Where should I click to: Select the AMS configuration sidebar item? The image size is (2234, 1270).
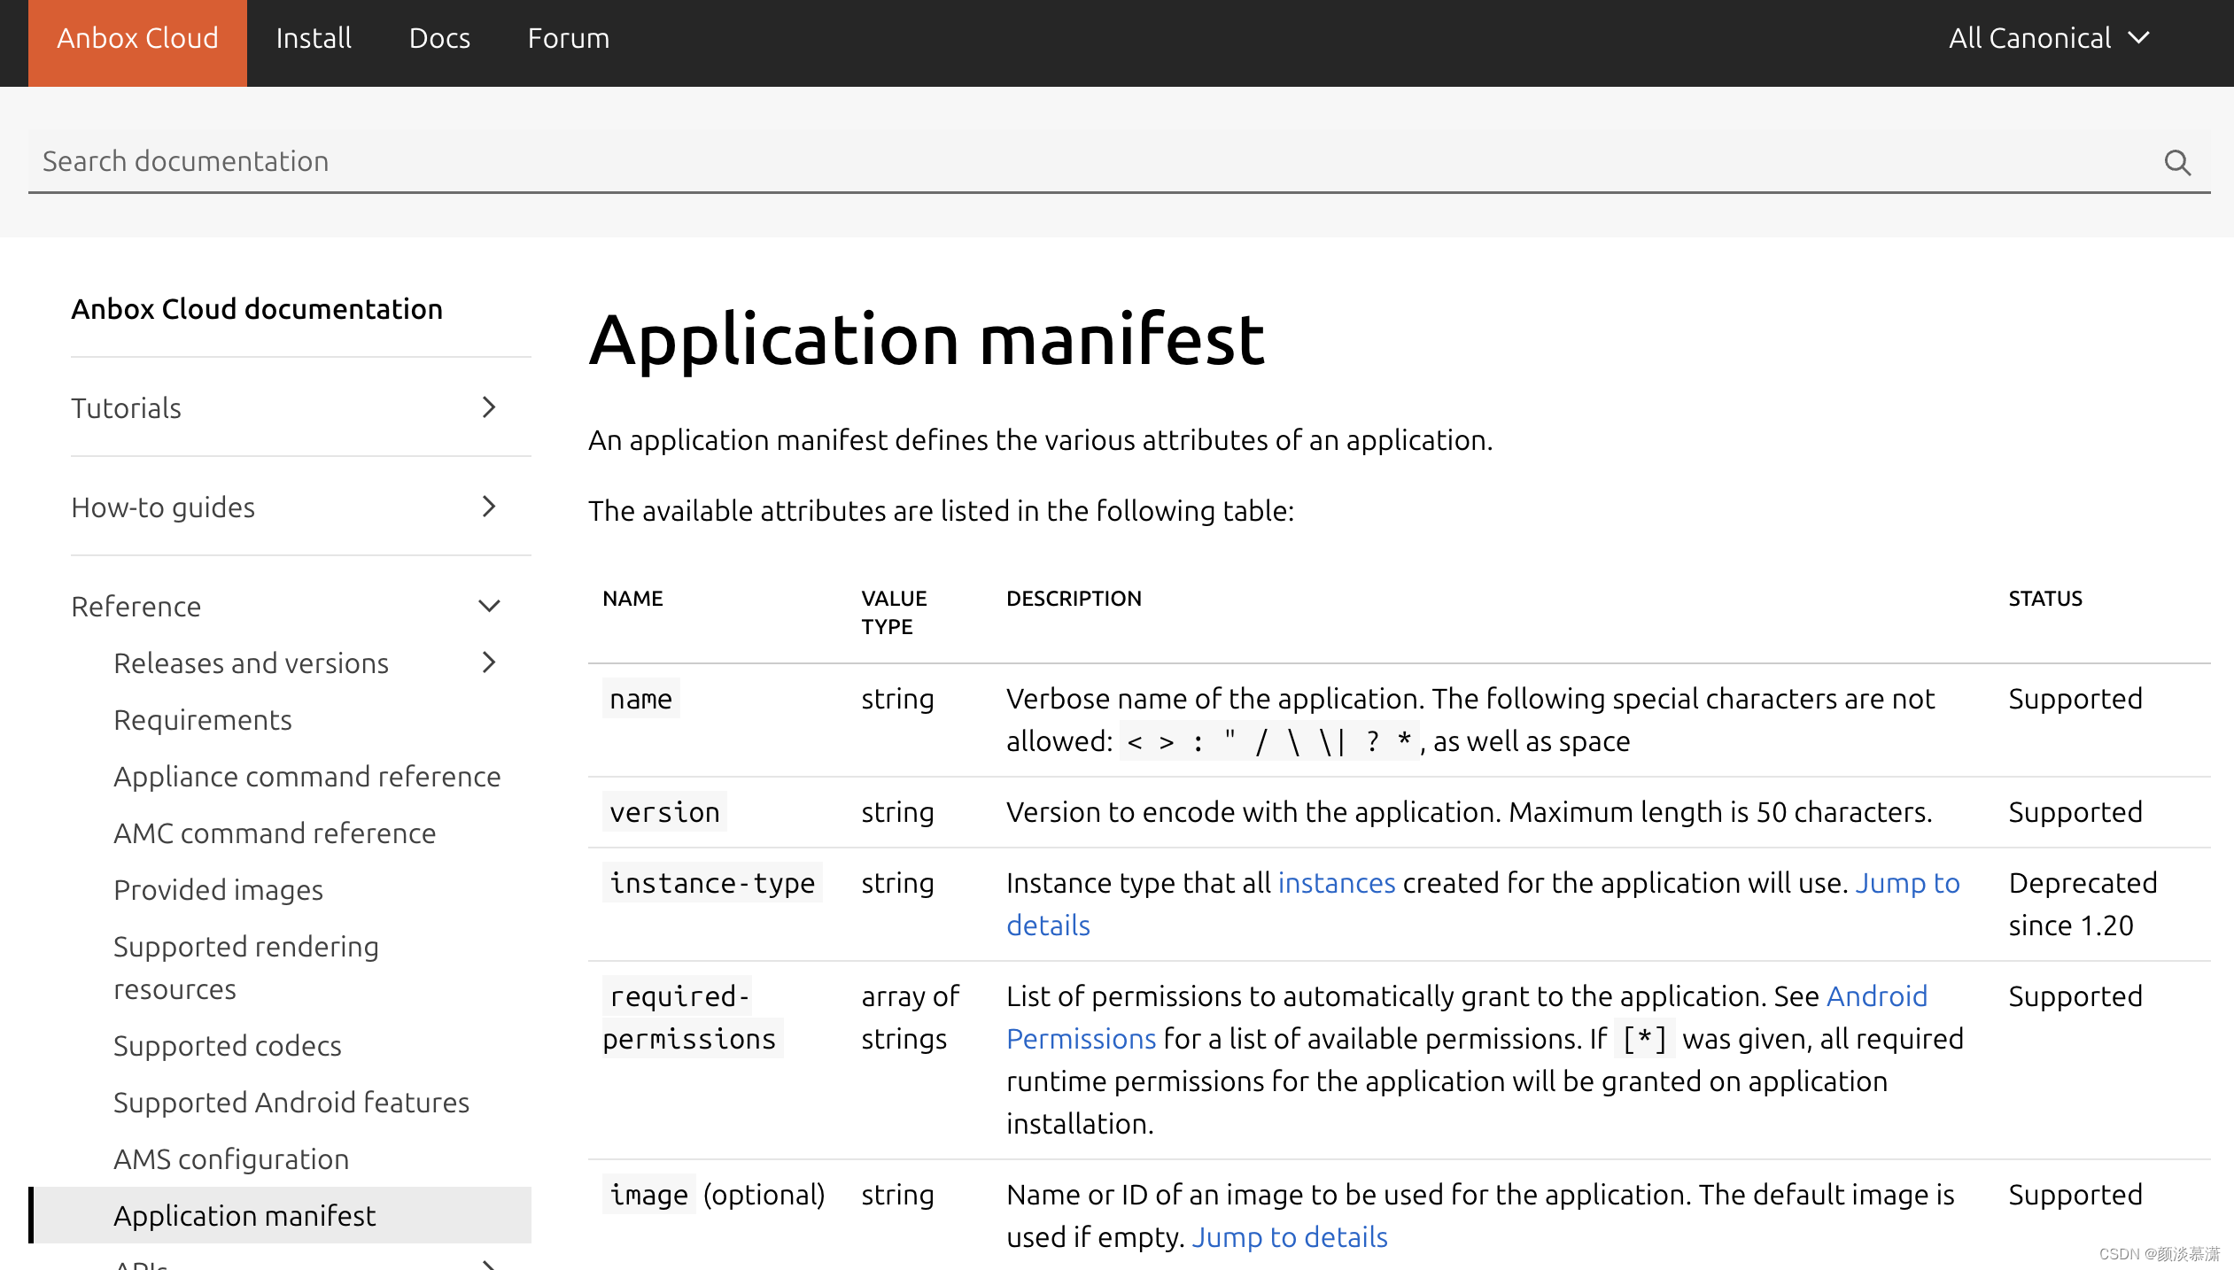click(230, 1158)
